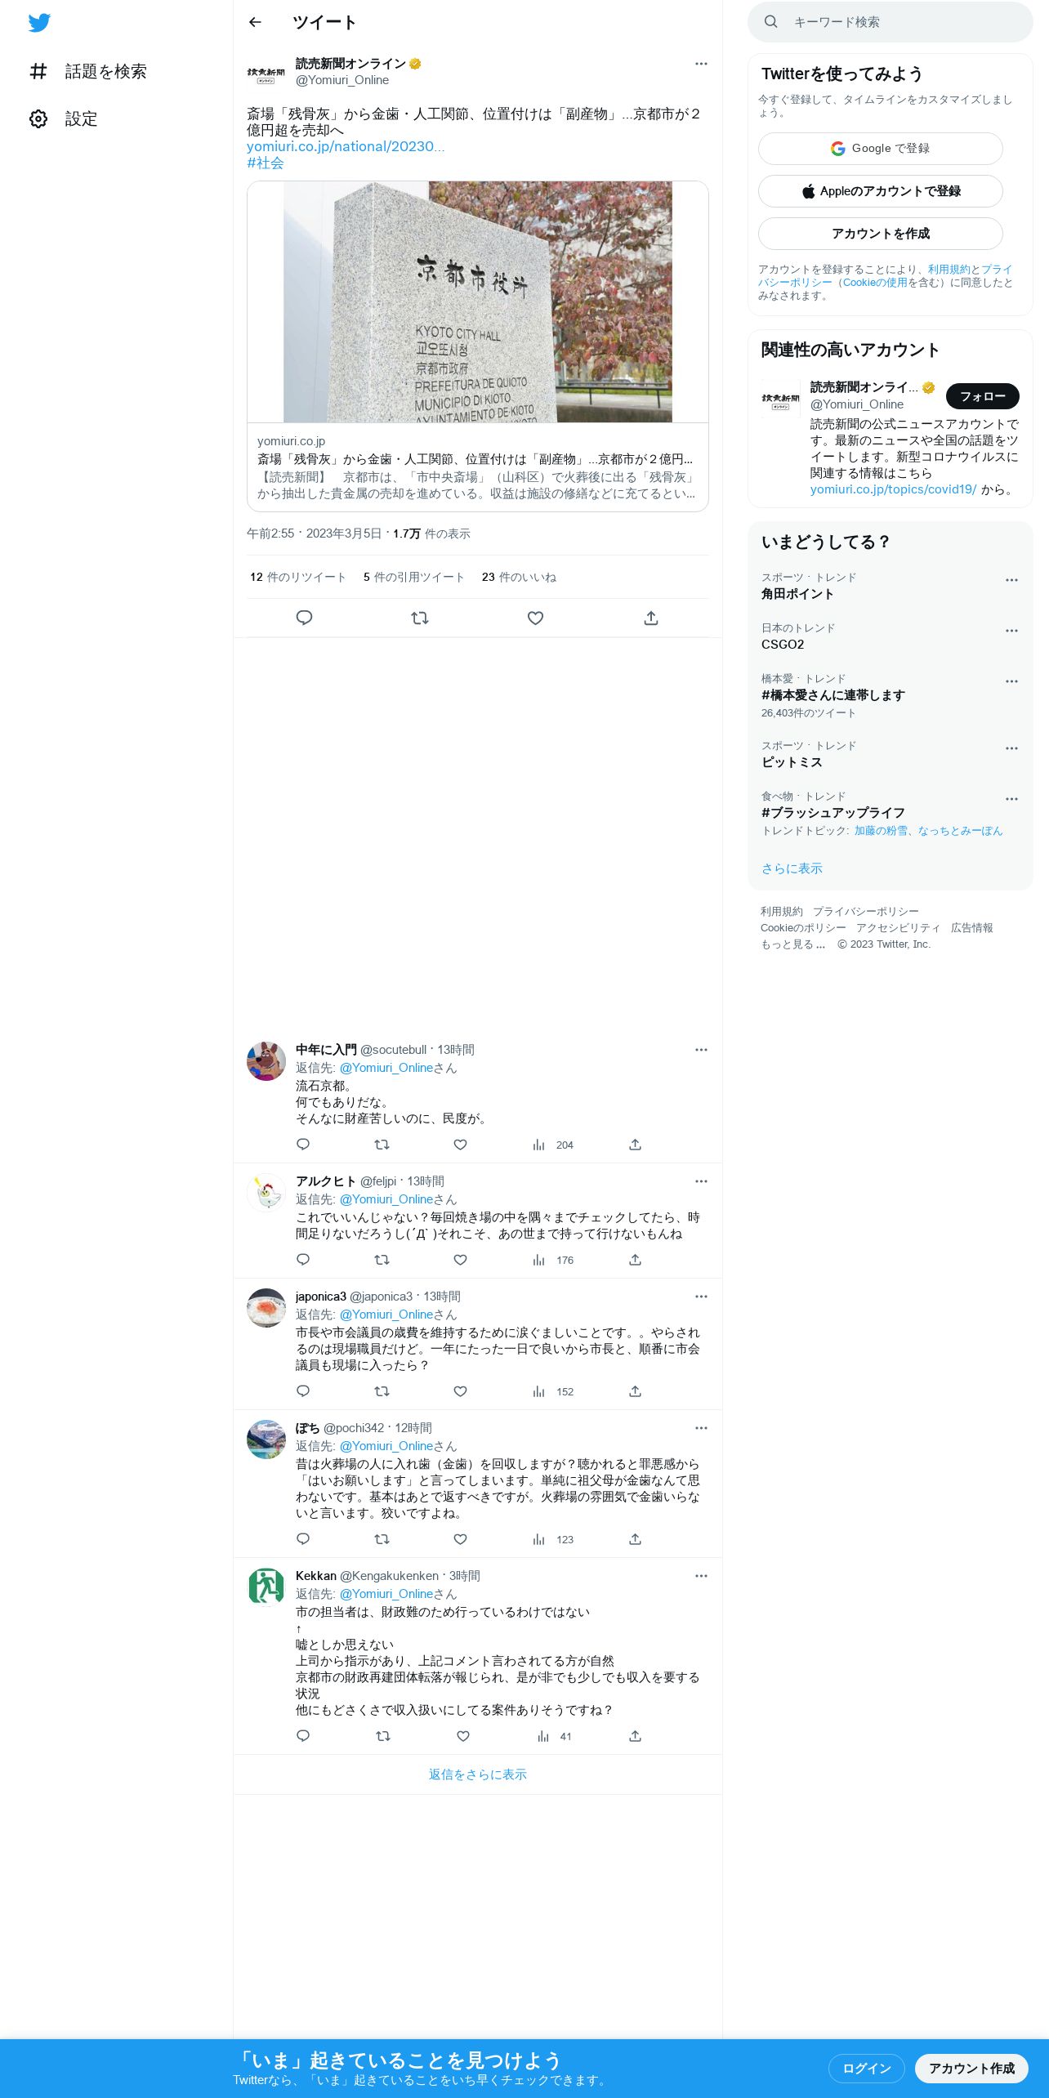
Task: Open the Kyoto City Hall article image
Action: coord(477,301)
